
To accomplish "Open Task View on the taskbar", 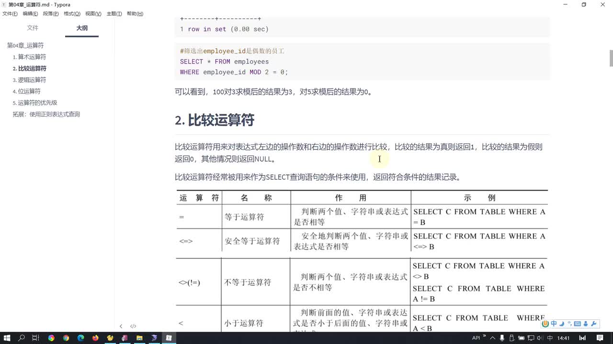I will [x=35, y=338].
